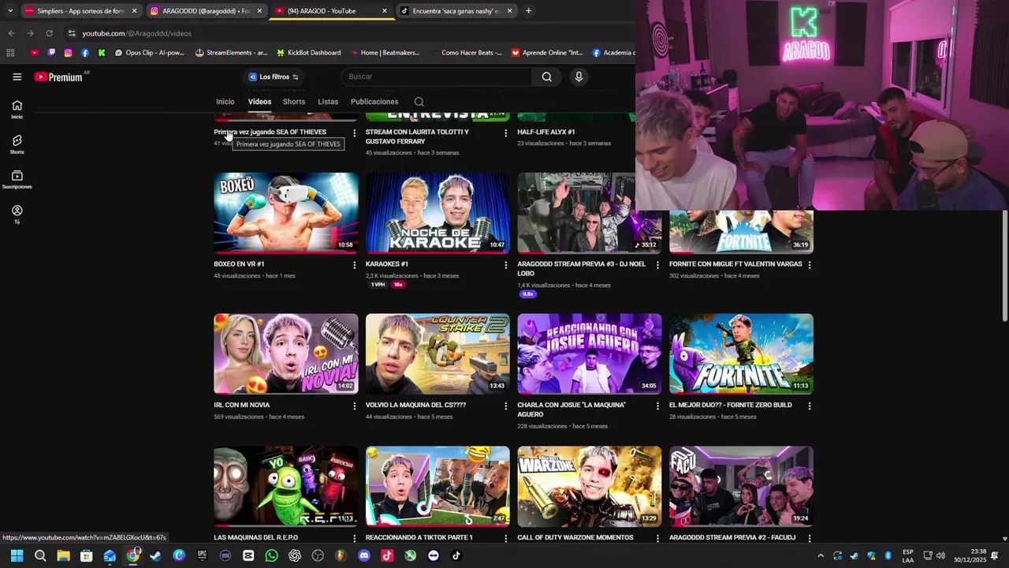Click the channel search magnifier icon
1009x568 pixels.
419,102
